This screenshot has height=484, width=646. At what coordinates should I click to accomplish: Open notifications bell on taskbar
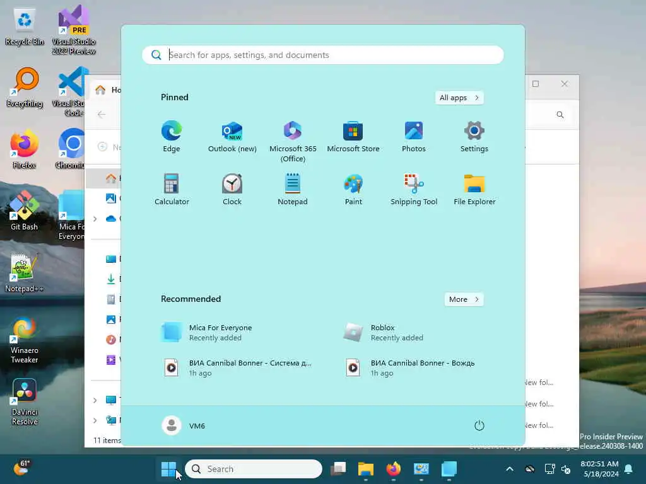tap(629, 469)
